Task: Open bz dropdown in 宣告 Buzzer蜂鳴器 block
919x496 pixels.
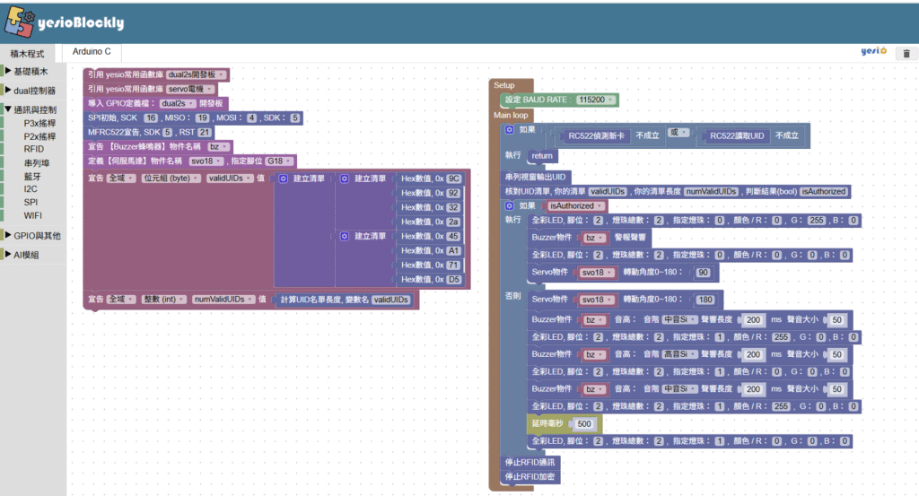Action: 218,146
